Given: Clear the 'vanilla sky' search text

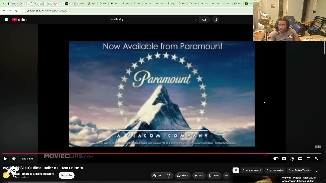Looking at the screenshot, I should pos(196,20).
